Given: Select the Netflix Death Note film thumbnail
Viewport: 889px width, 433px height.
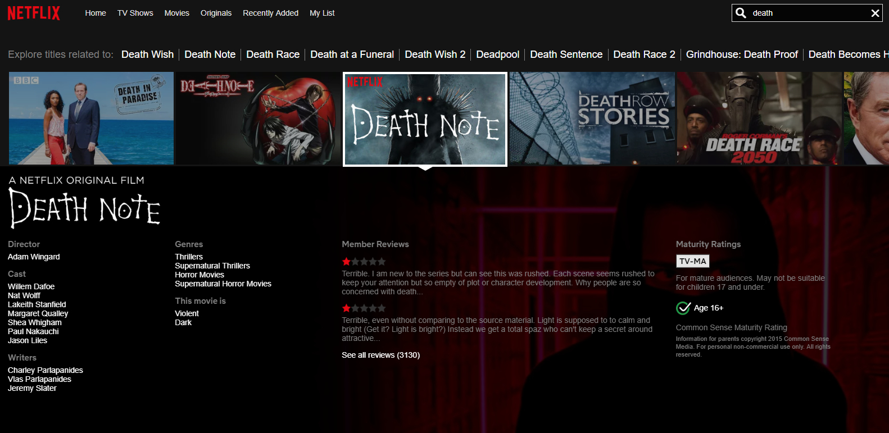Looking at the screenshot, I should [425, 119].
